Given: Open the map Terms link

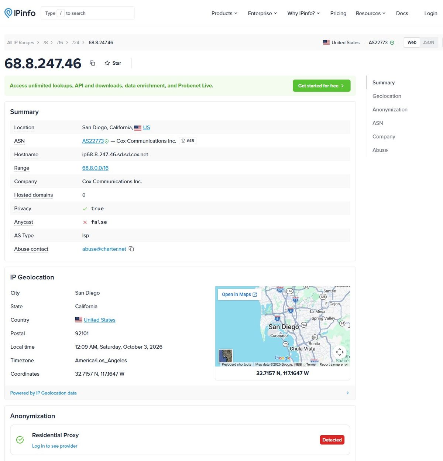Looking at the screenshot, I should (311, 365).
